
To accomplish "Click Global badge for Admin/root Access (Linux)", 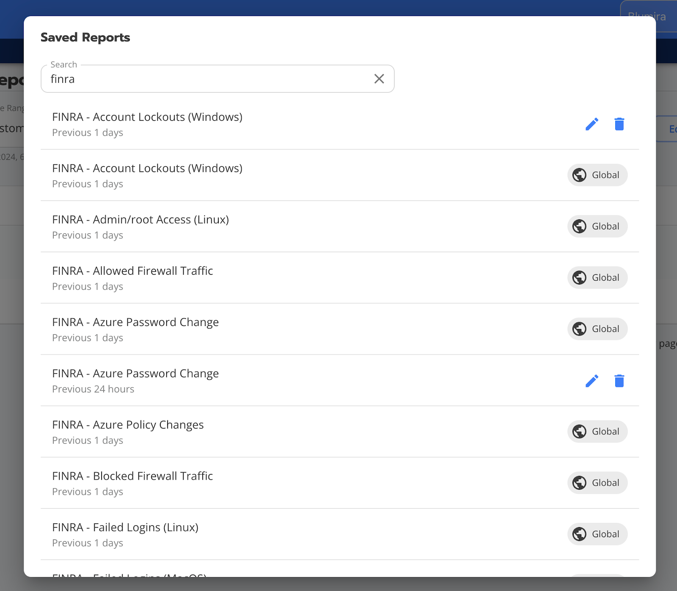I will 597,226.
